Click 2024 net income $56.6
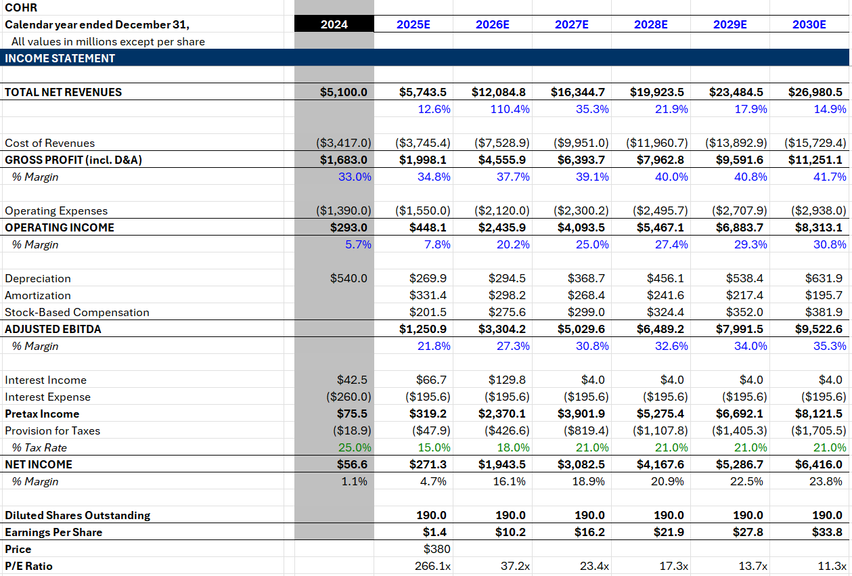Viewport: 852px width, 576px height. tap(352, 464)
